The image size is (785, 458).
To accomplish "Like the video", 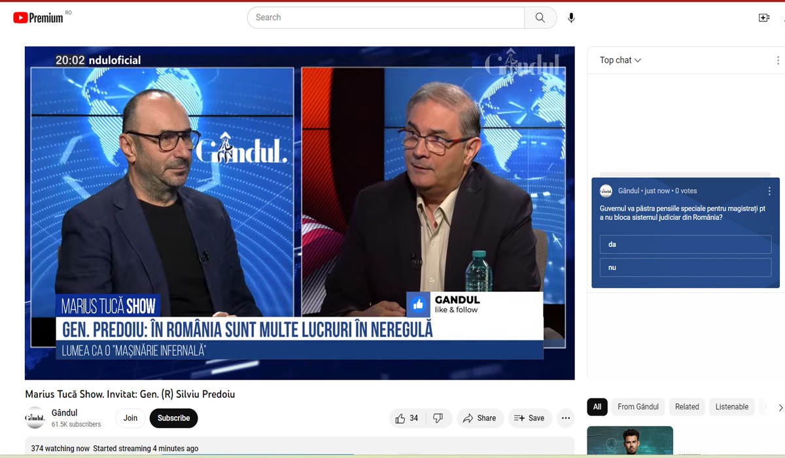I will pos(408,418).
